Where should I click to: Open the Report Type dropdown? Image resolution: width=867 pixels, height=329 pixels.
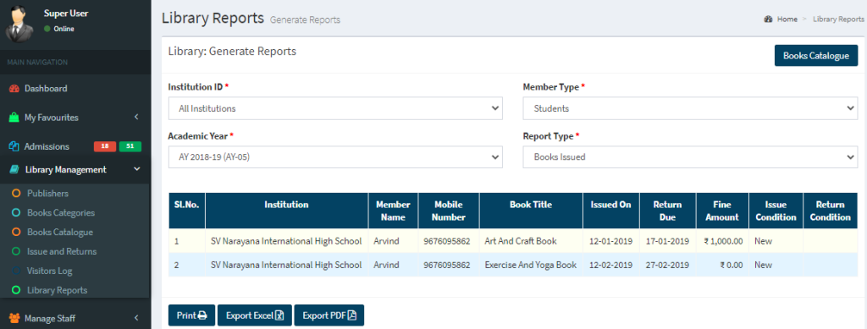tap(690, 156)
